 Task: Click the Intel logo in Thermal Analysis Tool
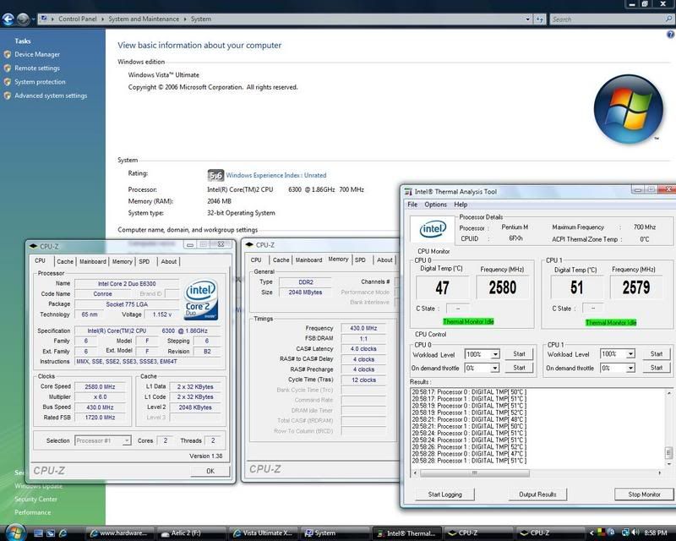tap(433, 228)
